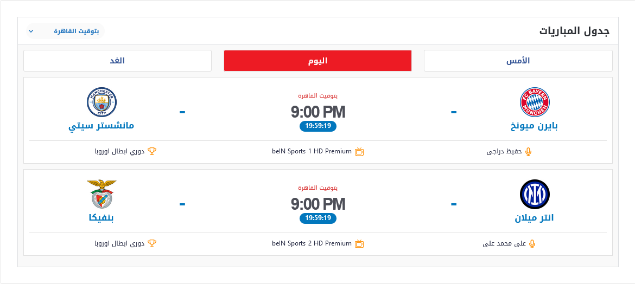Click the Inter Milan club logo
Image resolution: width=635 pixels, height=284 pixels.
click(535, 194)
